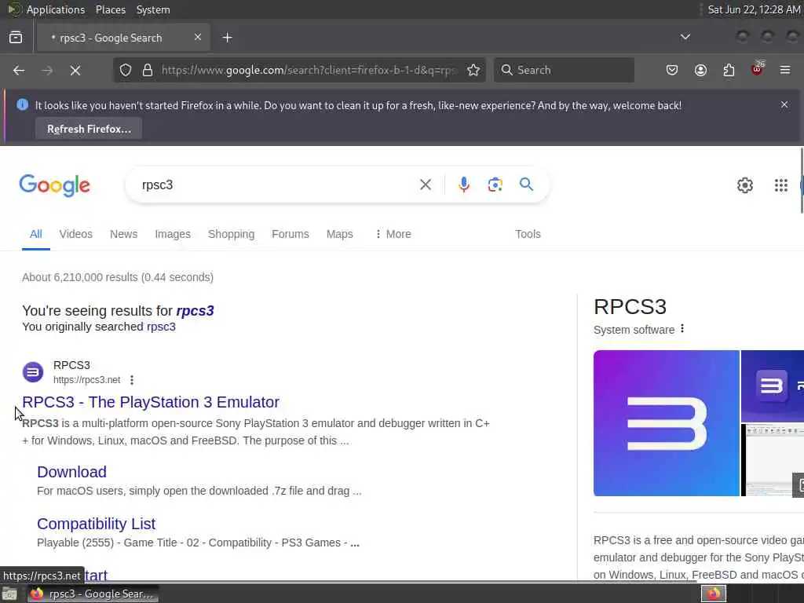Click the forward navigation arrow
Screen dimensions: 804x603
(47, 70)
